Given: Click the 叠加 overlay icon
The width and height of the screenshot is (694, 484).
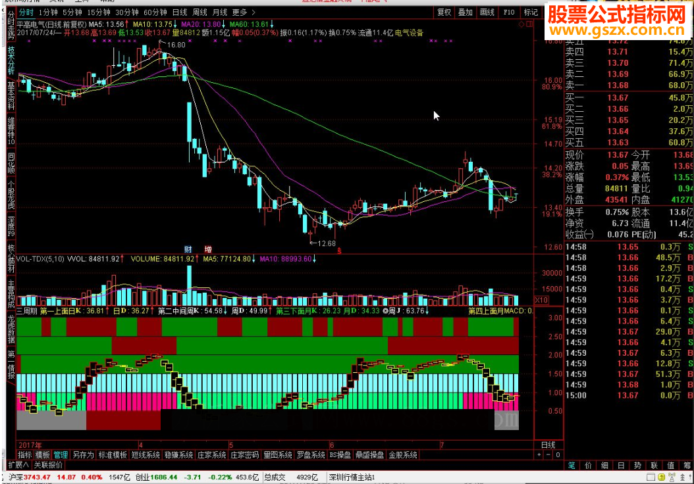Looking at the screenshot, I should [465, 12].
